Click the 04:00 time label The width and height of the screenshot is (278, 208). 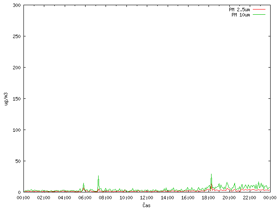point(64,198)
